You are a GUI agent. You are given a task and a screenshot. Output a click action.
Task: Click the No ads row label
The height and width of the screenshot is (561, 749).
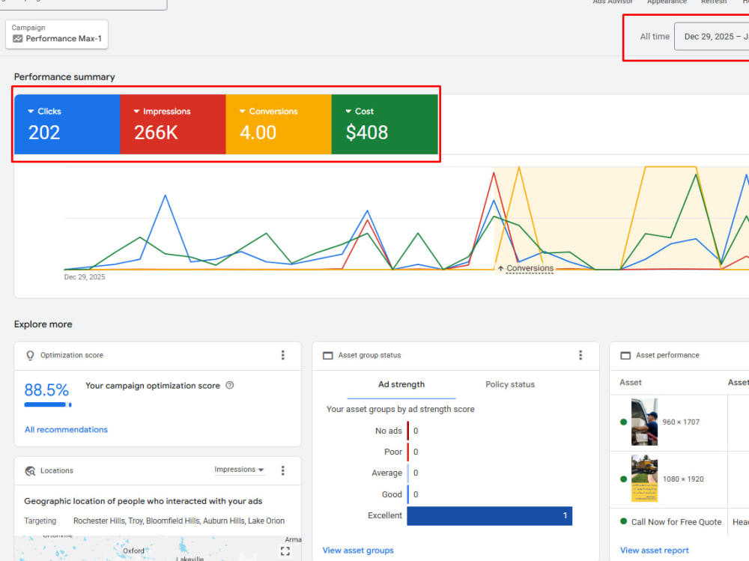[388, 431]
